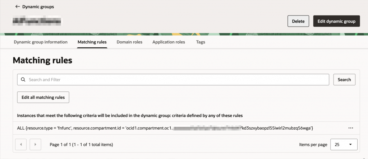This screenshot has width=368, height=159.
Task: Switch to Dynamic group information tab
Action: click(x=41, y=42)
